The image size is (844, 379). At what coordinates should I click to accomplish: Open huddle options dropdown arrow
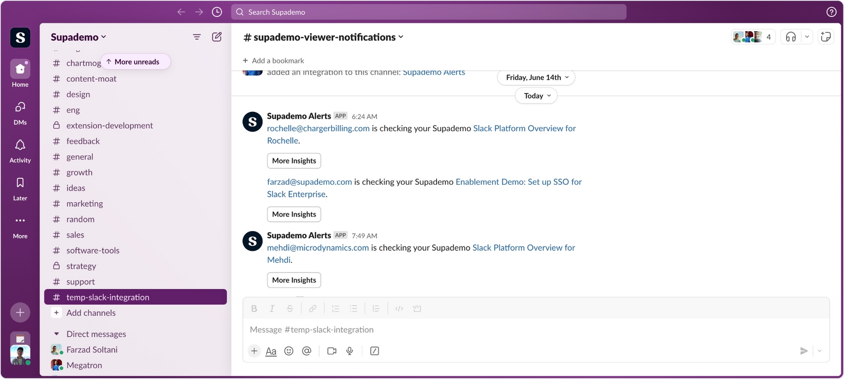point(807,37)
